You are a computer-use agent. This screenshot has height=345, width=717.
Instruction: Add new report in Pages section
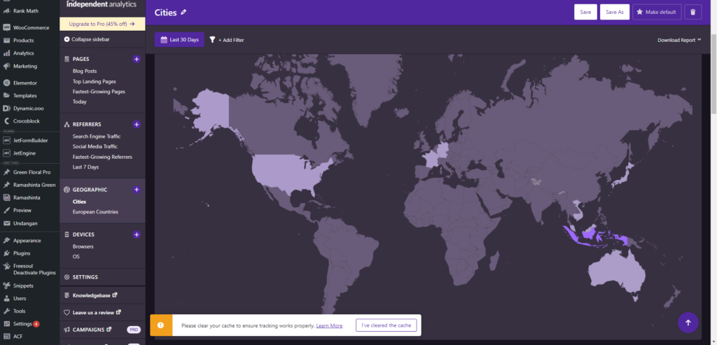pos(137,59)
